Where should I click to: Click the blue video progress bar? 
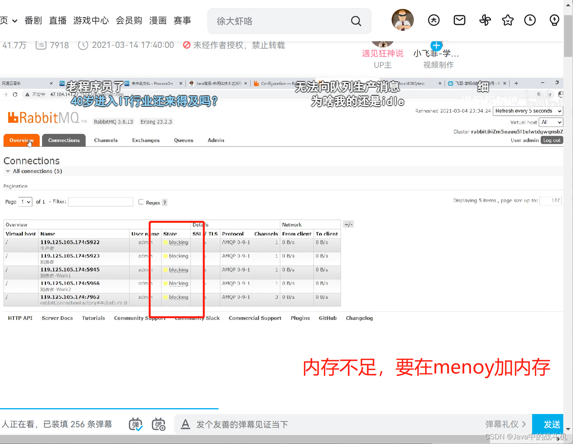click(109, 409)
